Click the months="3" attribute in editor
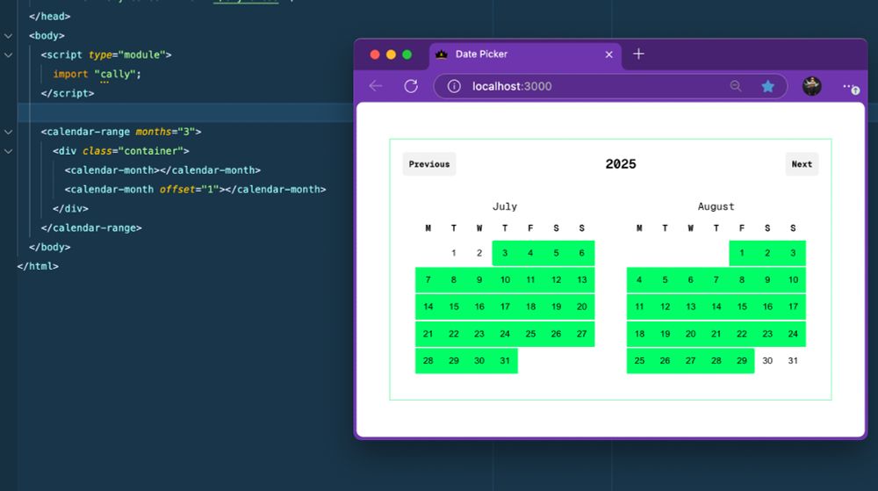878x491 pixels. coord(165,132)
